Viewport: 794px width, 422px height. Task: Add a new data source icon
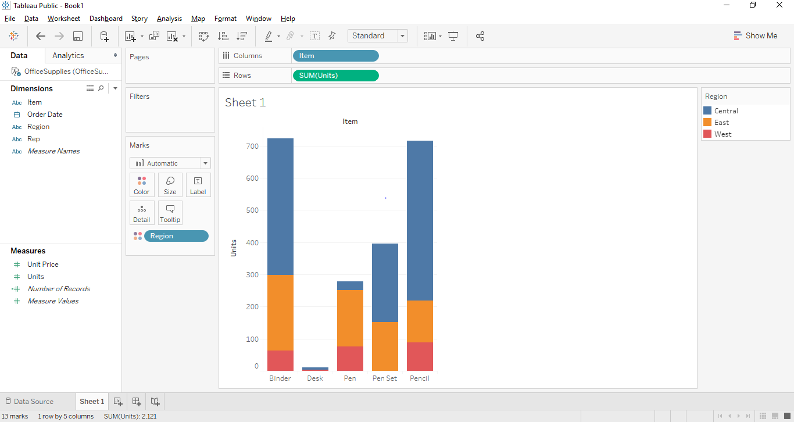105,36
